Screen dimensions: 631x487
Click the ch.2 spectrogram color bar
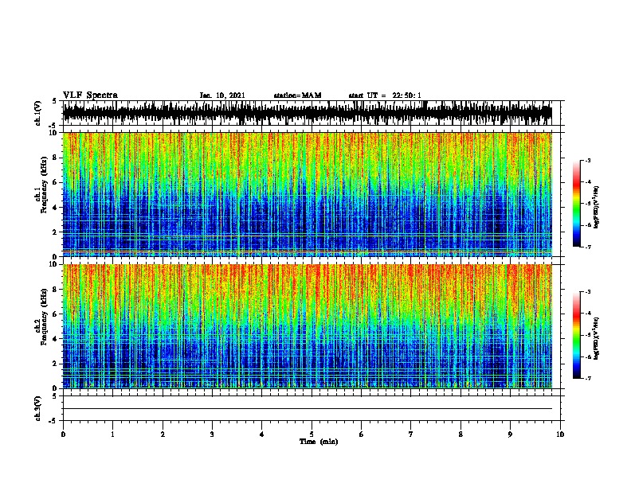click(x=577, y=335)
